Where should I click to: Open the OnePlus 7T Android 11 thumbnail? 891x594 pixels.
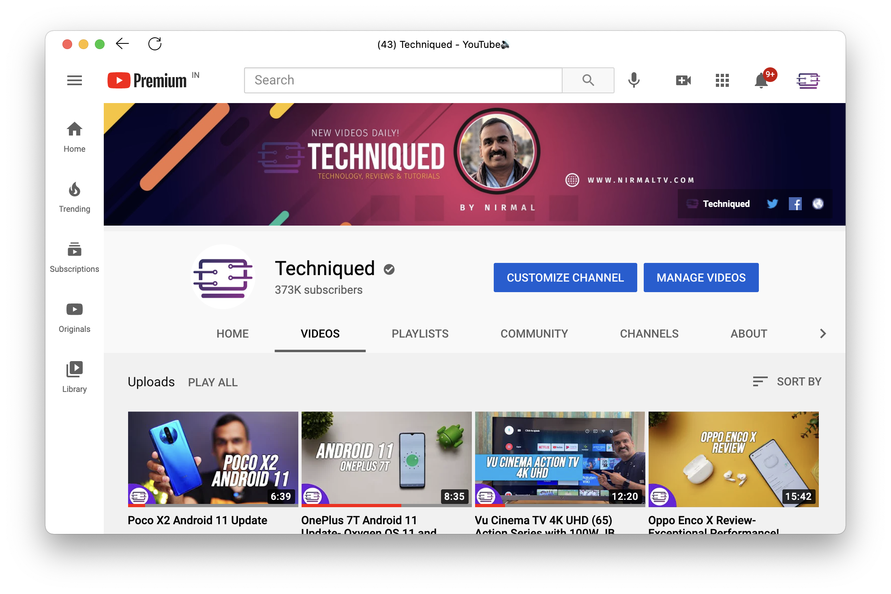pyautogui.click(x=387, y=459)
